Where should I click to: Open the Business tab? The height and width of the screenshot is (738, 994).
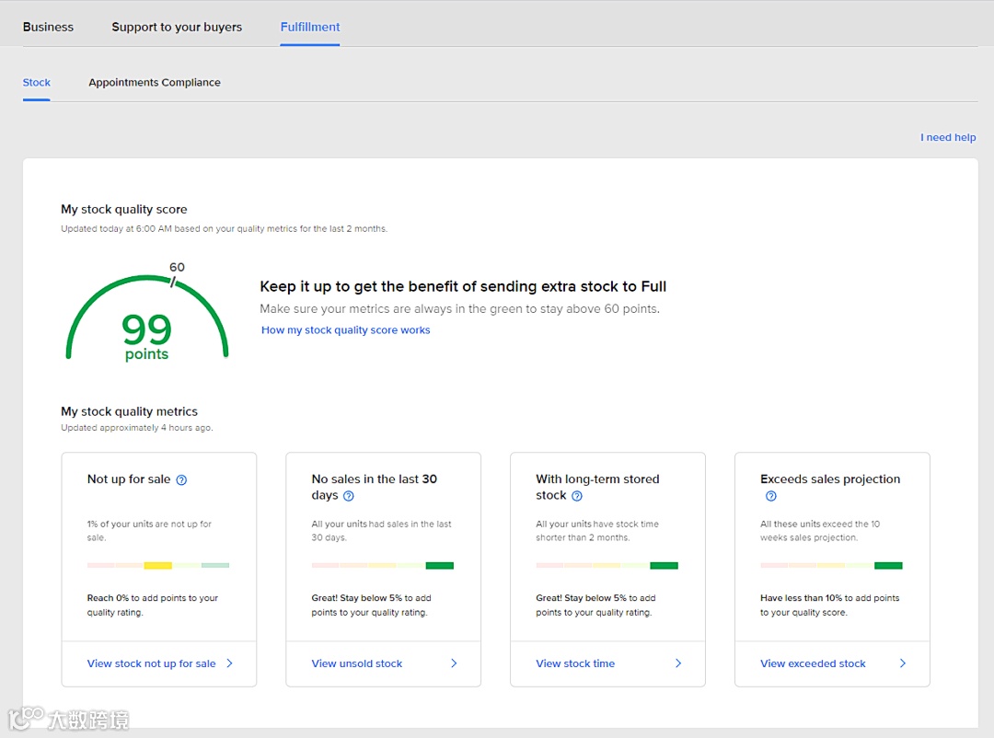[x=48, y=27]
